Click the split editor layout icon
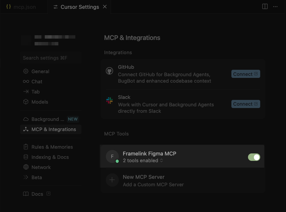 click(265, 7)
